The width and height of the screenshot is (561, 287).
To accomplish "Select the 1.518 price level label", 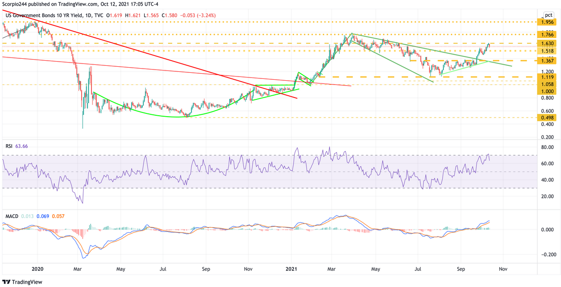I will click(547, 51).
